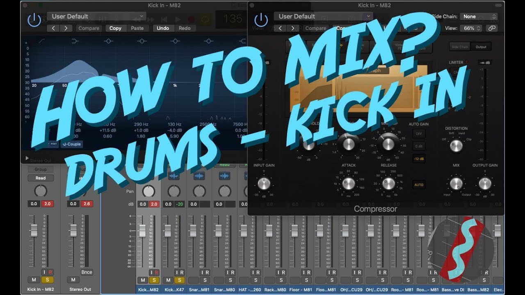Click the Kick...M82 volume fader
Screen dimensions: 525x295
pos(142,231)
